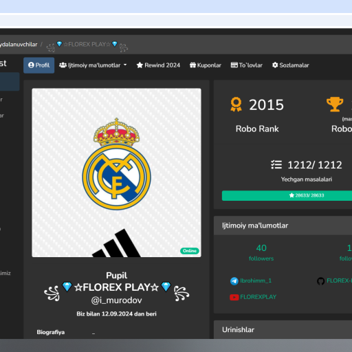The width and height of the screenshot is (352, 352).
Task: Click the Robo Rank medal icon
Action: point(236,104)
